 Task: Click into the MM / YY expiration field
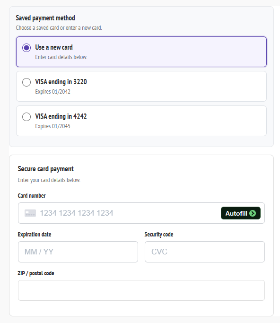(x=78, y=252)
